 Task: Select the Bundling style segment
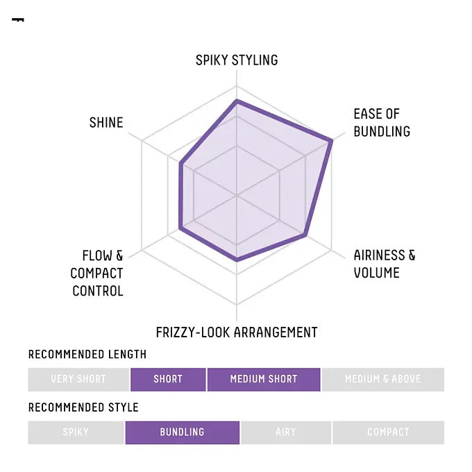(182, 432)
